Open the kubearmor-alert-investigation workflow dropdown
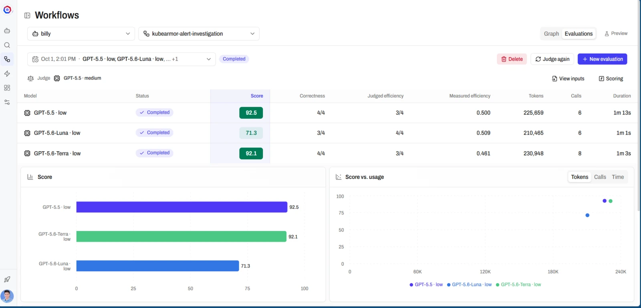This screenshot has height=308, width=641. [x=199, y=34]
